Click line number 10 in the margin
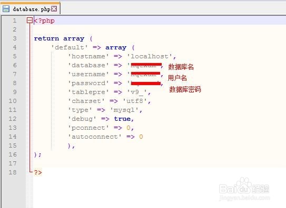 13,101
